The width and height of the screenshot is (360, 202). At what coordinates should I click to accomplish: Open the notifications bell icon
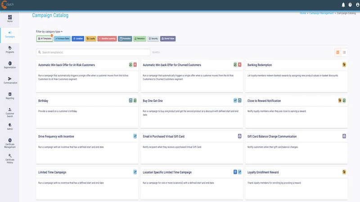[343, 4]
